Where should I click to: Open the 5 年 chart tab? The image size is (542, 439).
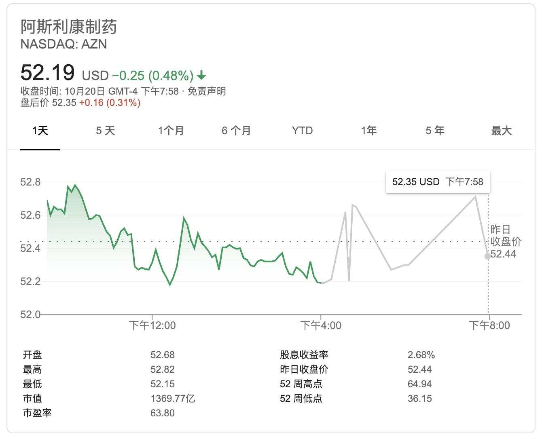point(435,131)
